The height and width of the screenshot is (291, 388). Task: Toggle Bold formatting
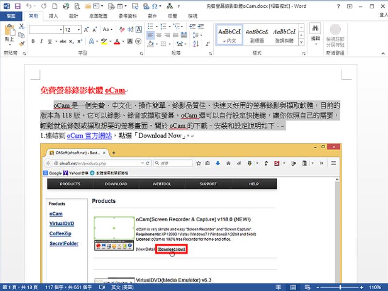point(33,41)
